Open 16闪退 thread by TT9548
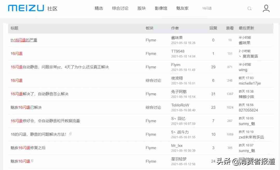The height and width of the screenshot is (170, 280). tap(16, 53)
